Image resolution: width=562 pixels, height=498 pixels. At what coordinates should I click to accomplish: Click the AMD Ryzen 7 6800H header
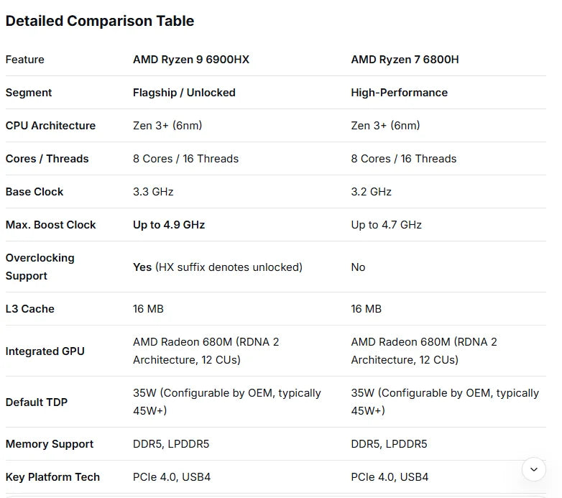tap(405, 60)
